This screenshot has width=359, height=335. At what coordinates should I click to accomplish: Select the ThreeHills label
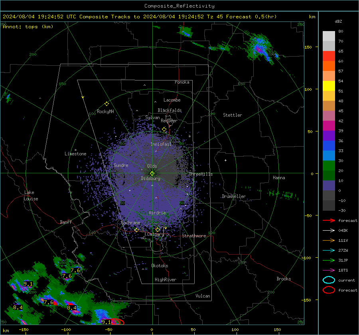click(201, 174)
